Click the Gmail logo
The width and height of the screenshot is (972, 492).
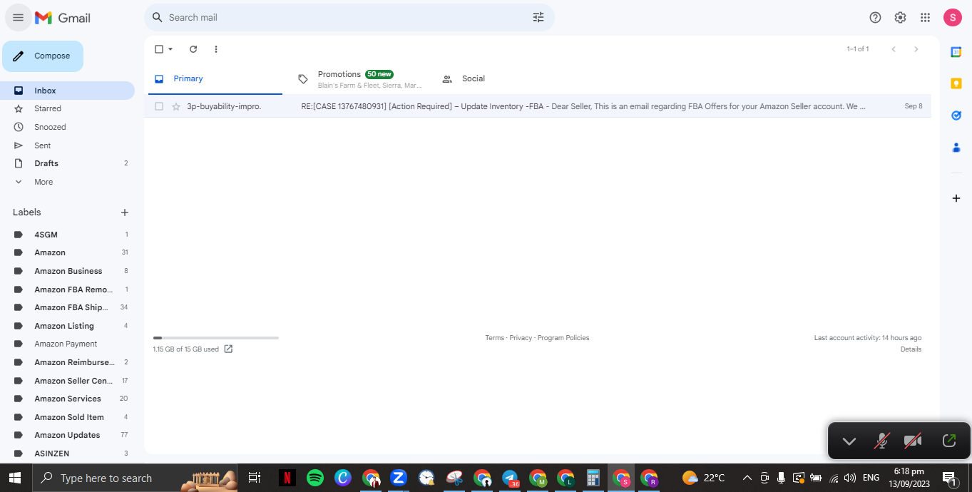tap(63, 18)
